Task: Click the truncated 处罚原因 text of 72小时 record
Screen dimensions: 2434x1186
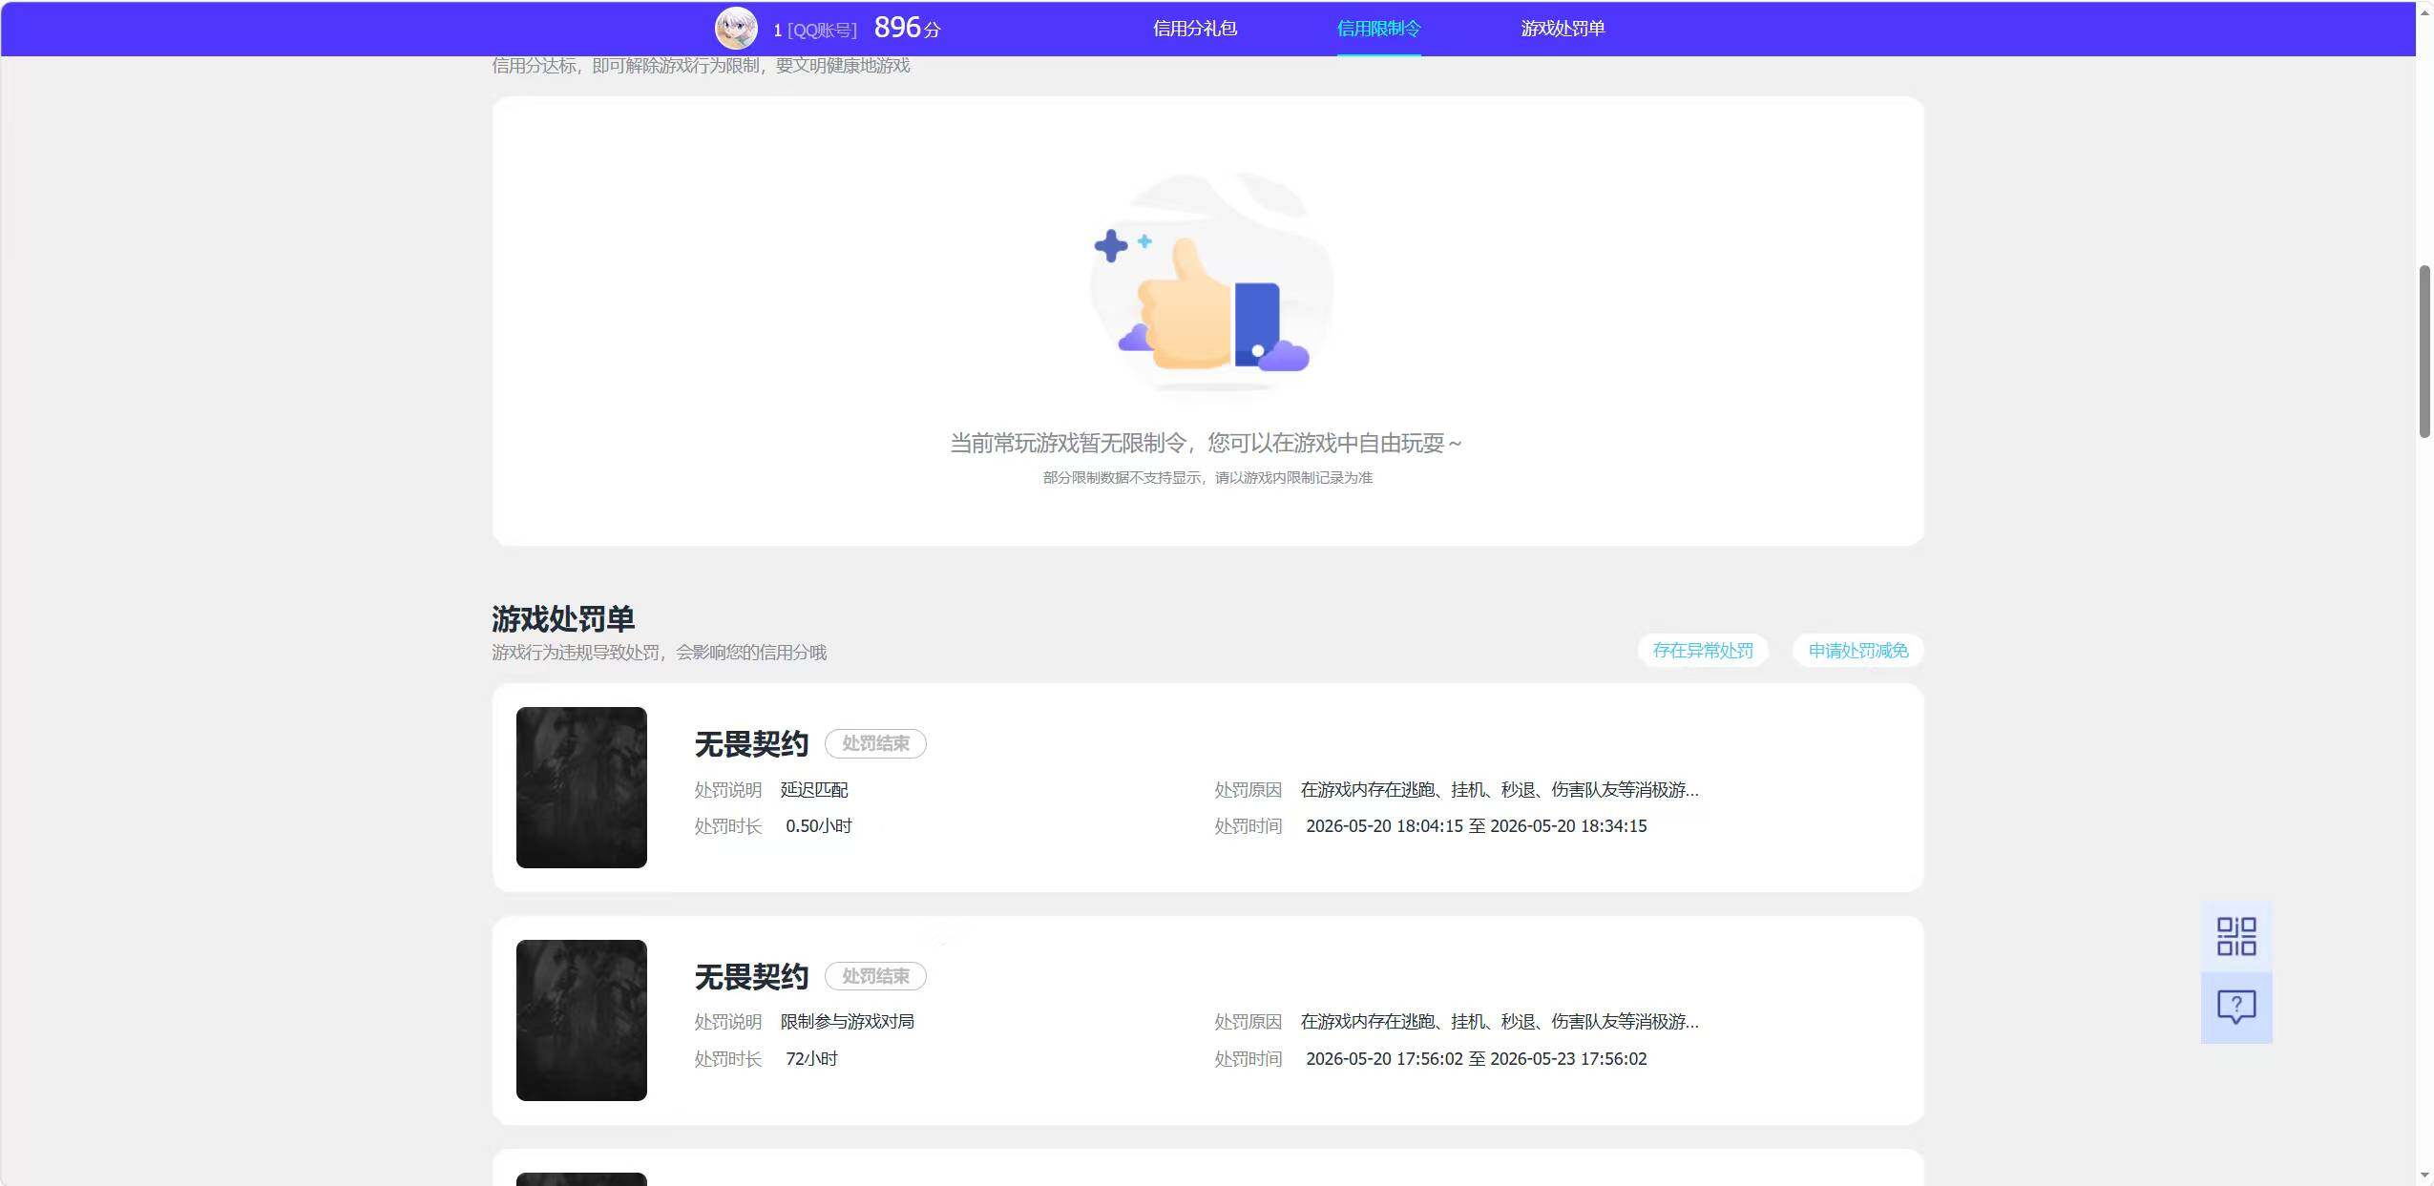Action: (1500, 1022)
